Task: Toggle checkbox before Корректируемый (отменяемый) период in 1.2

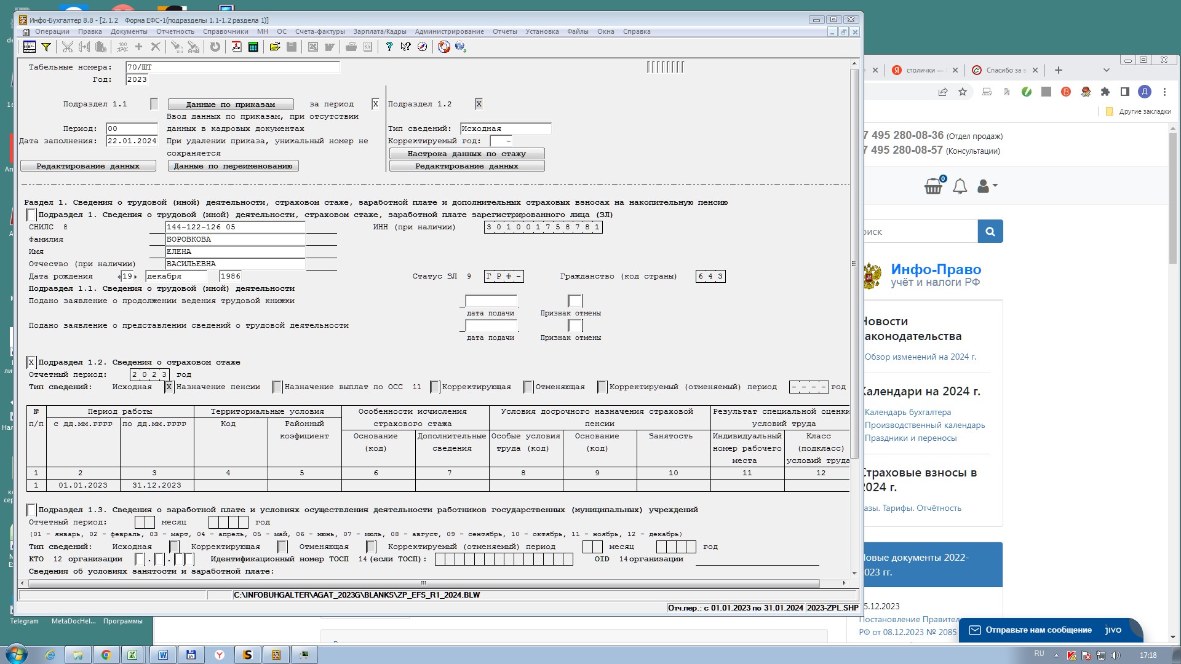Action: coord(602,387)
